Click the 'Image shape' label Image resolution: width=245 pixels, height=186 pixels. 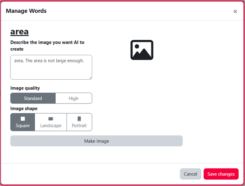click(24, 108)
